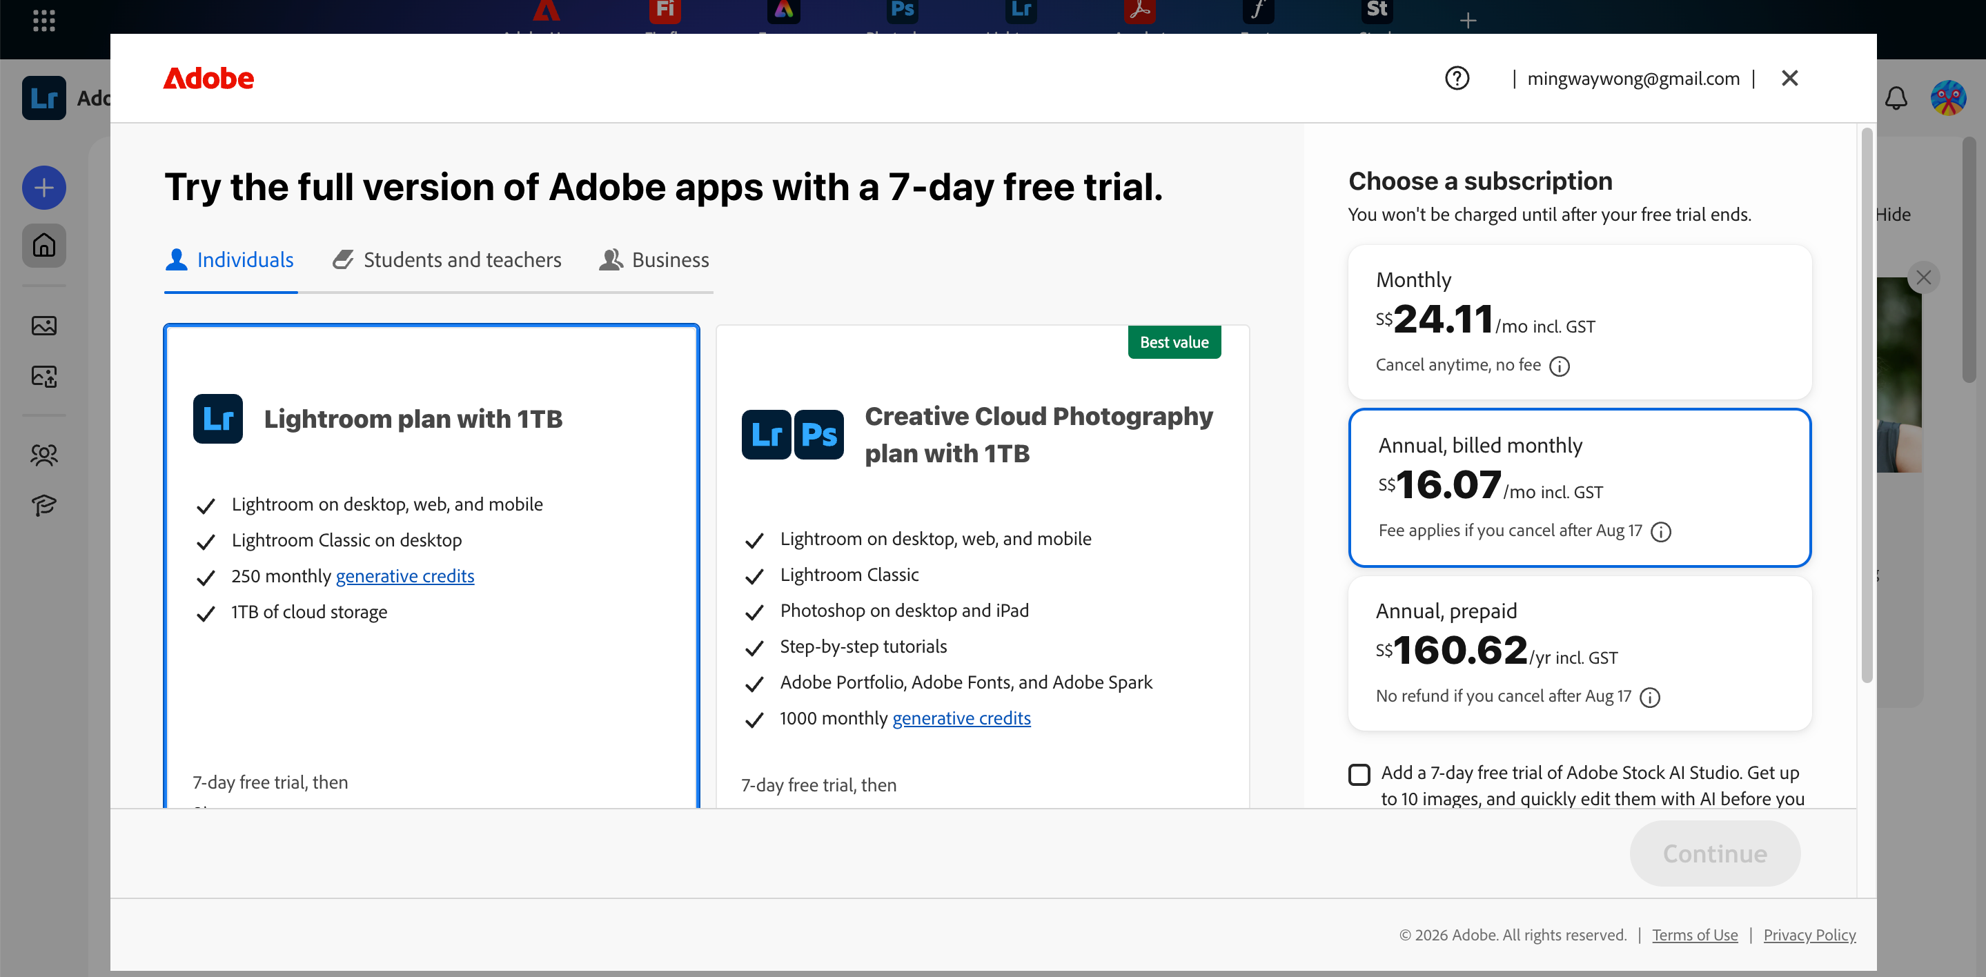Open the user profile avatar

pos(1947,98)
